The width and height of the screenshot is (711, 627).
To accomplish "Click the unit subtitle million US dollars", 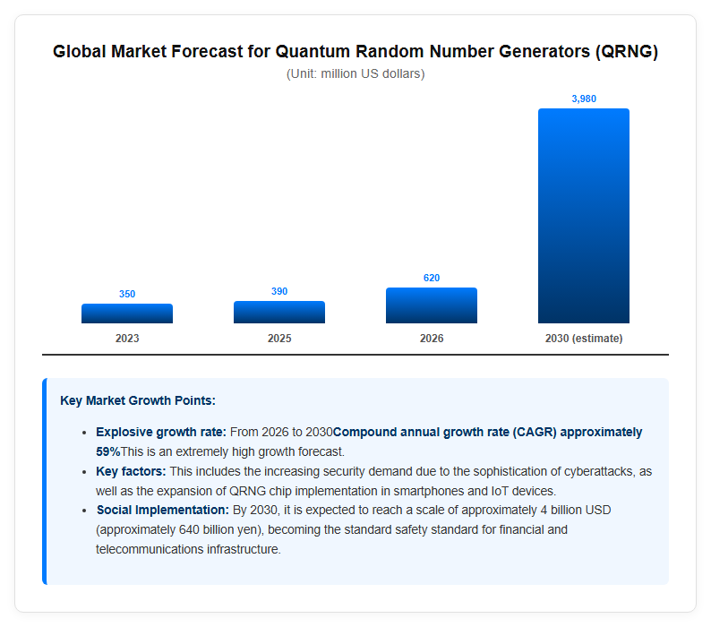I will click(355, 74).
